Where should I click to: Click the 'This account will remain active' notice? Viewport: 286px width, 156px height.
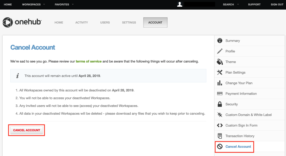click(x=108, y=76)
